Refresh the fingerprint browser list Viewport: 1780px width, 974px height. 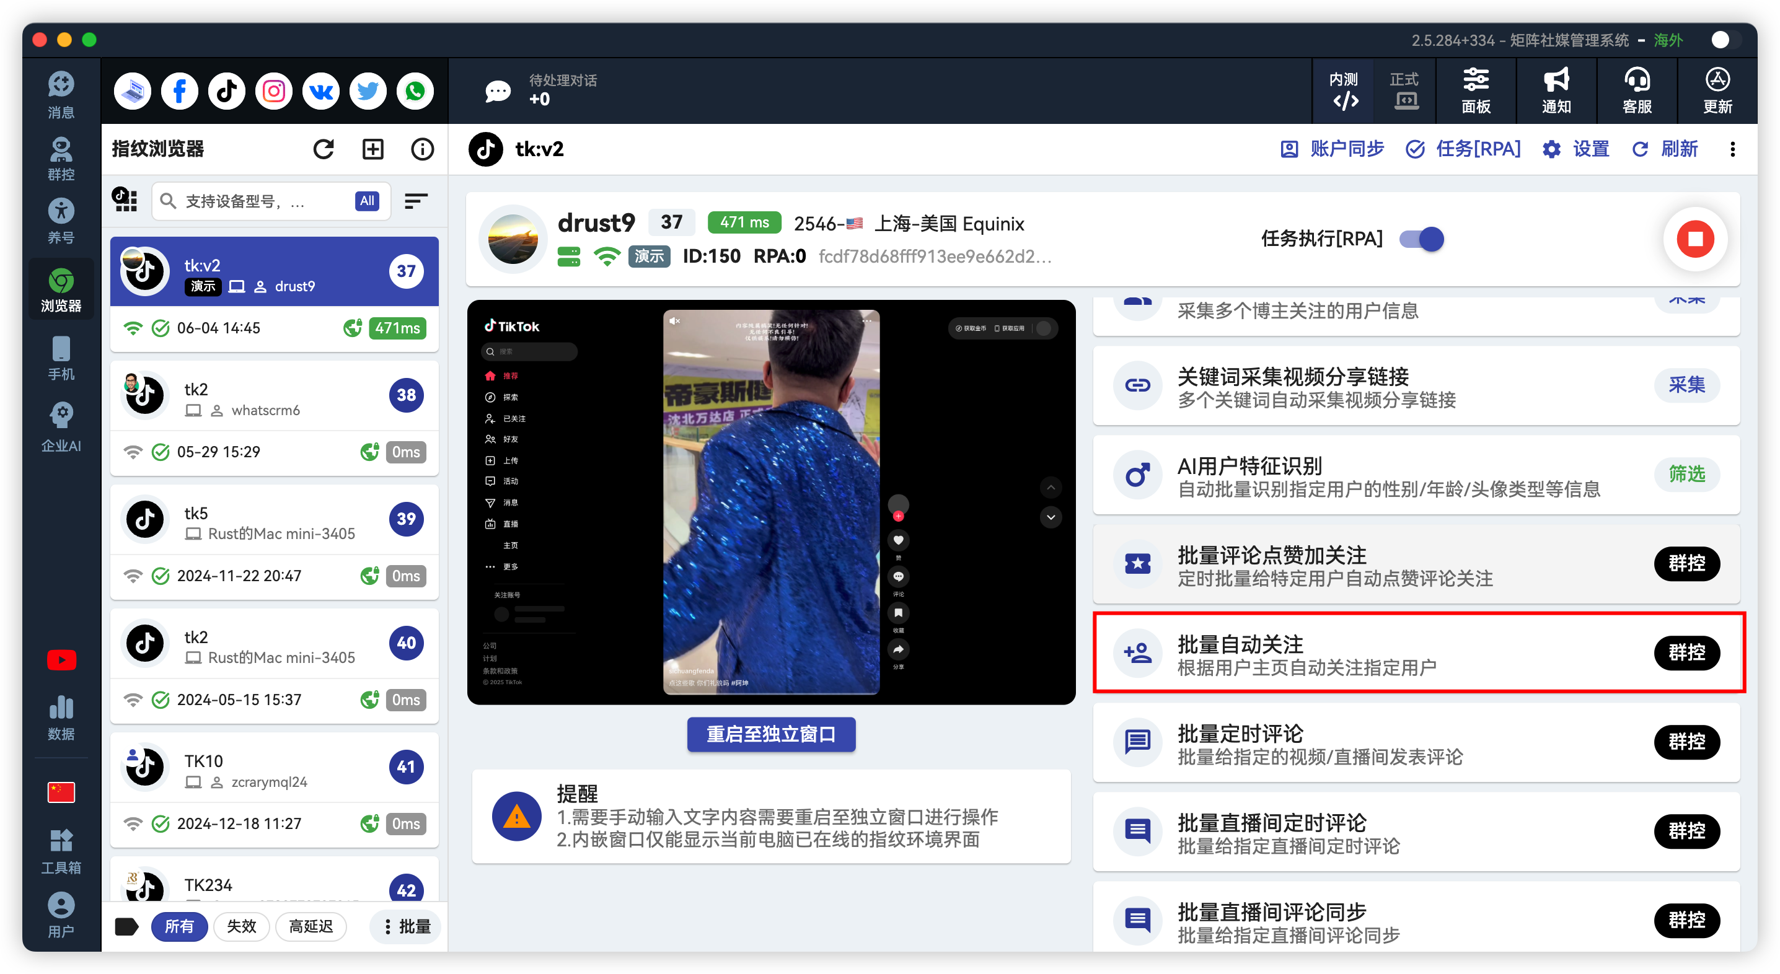coord(324,149)
